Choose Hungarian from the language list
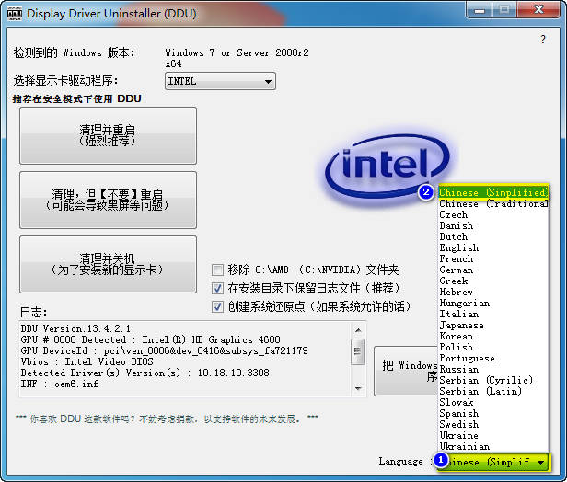The image size is (567, 482). (493, 304)
